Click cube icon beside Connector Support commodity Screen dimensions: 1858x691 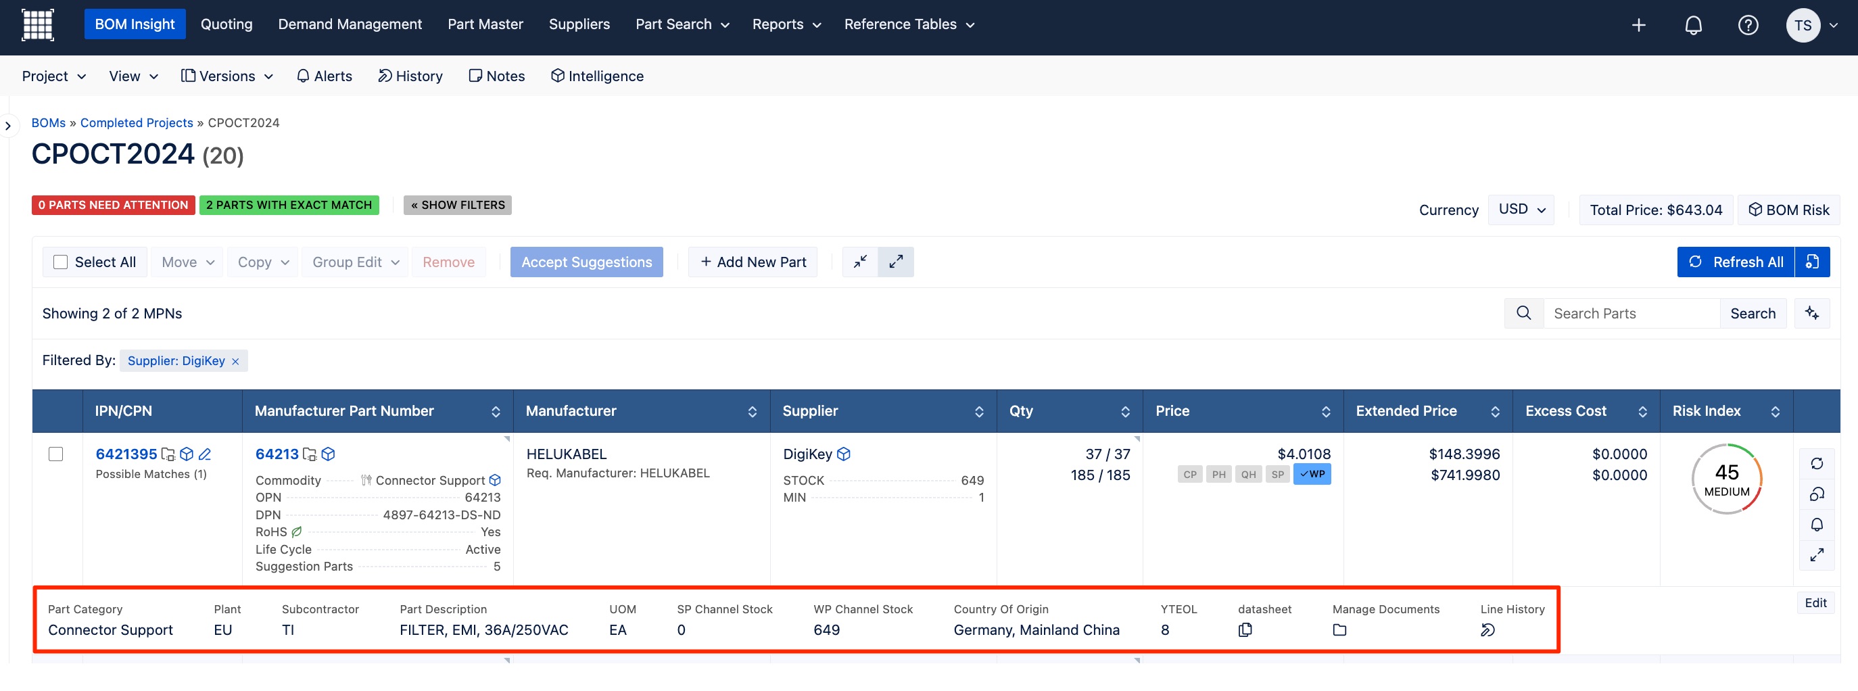(x=495, y=480)
